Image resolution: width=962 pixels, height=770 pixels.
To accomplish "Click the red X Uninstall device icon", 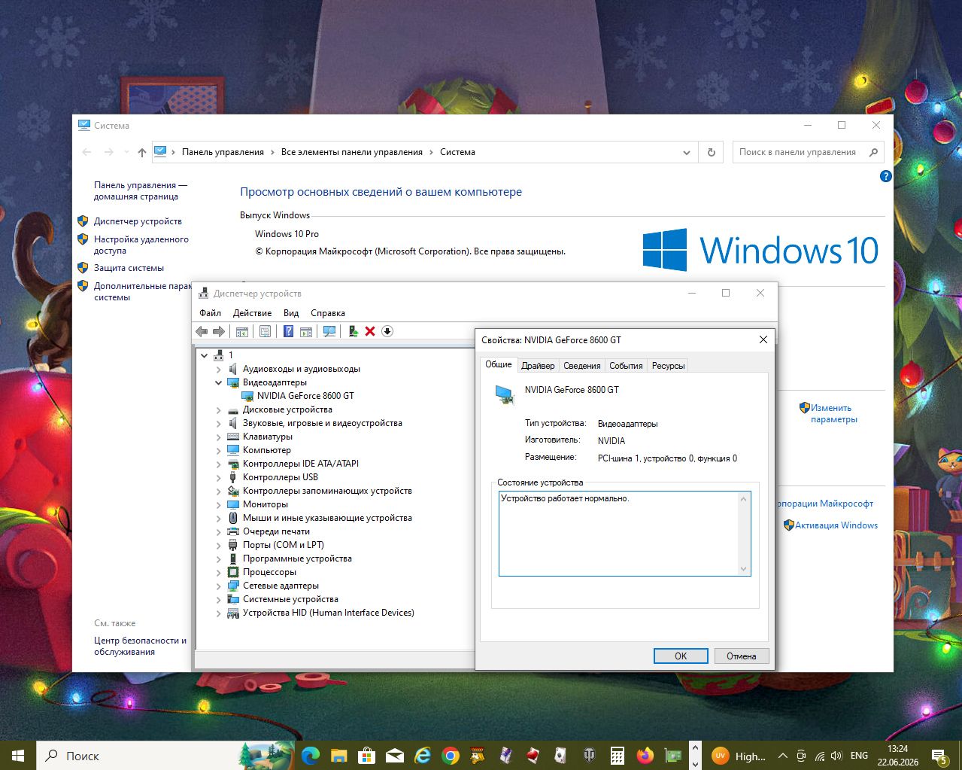I will coord(370,331).
